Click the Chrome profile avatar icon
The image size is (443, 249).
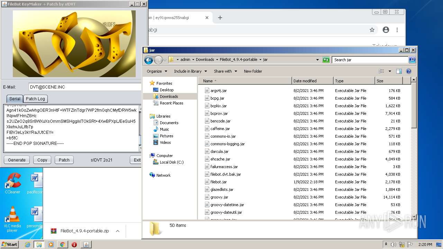(x=386, y=30)
